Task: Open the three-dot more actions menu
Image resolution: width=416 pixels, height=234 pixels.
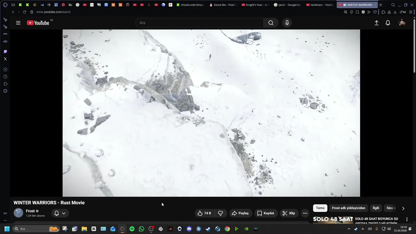Action: (x=305, y=213)
